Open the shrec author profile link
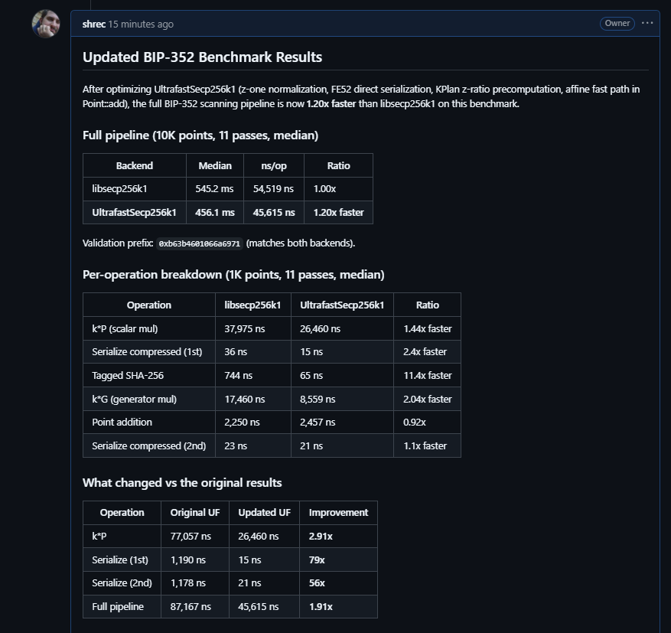 coord(93,24)
